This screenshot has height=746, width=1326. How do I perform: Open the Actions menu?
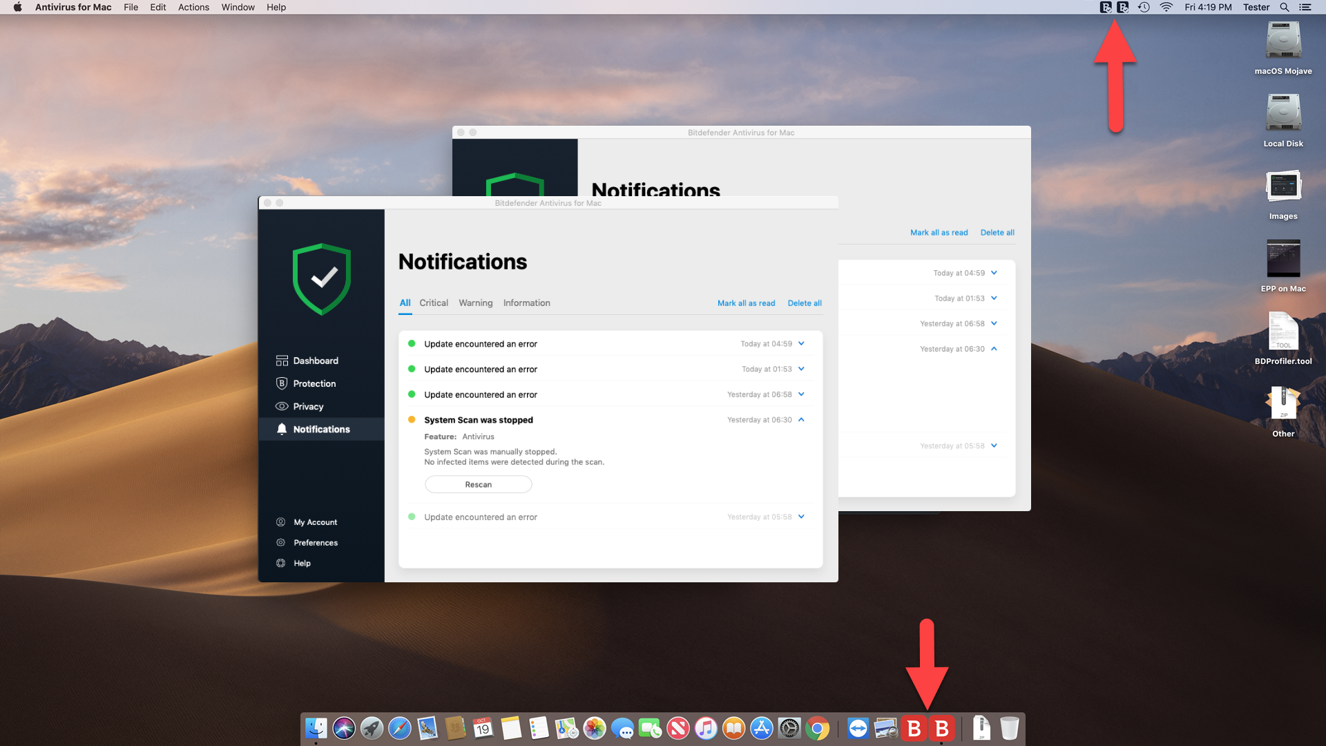(193, 7)
